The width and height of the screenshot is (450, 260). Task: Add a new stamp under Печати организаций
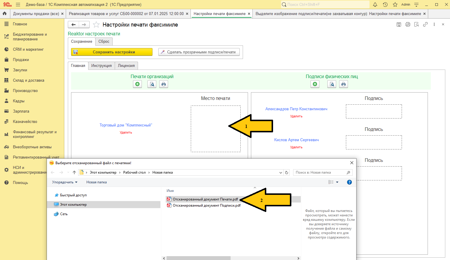pyautogui.click(x=137, y=84)
